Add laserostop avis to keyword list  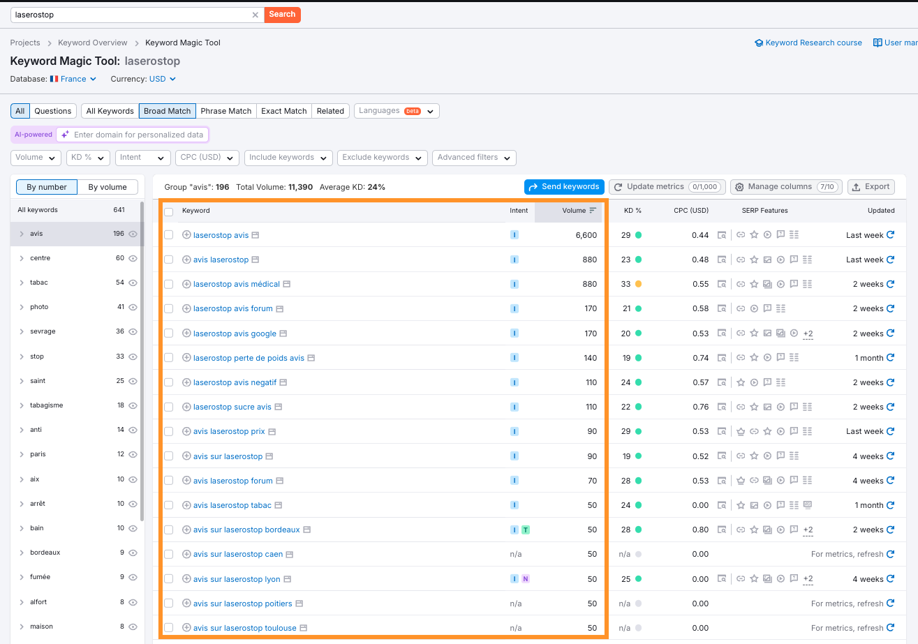pyautogui.click(x=186, y=235)
